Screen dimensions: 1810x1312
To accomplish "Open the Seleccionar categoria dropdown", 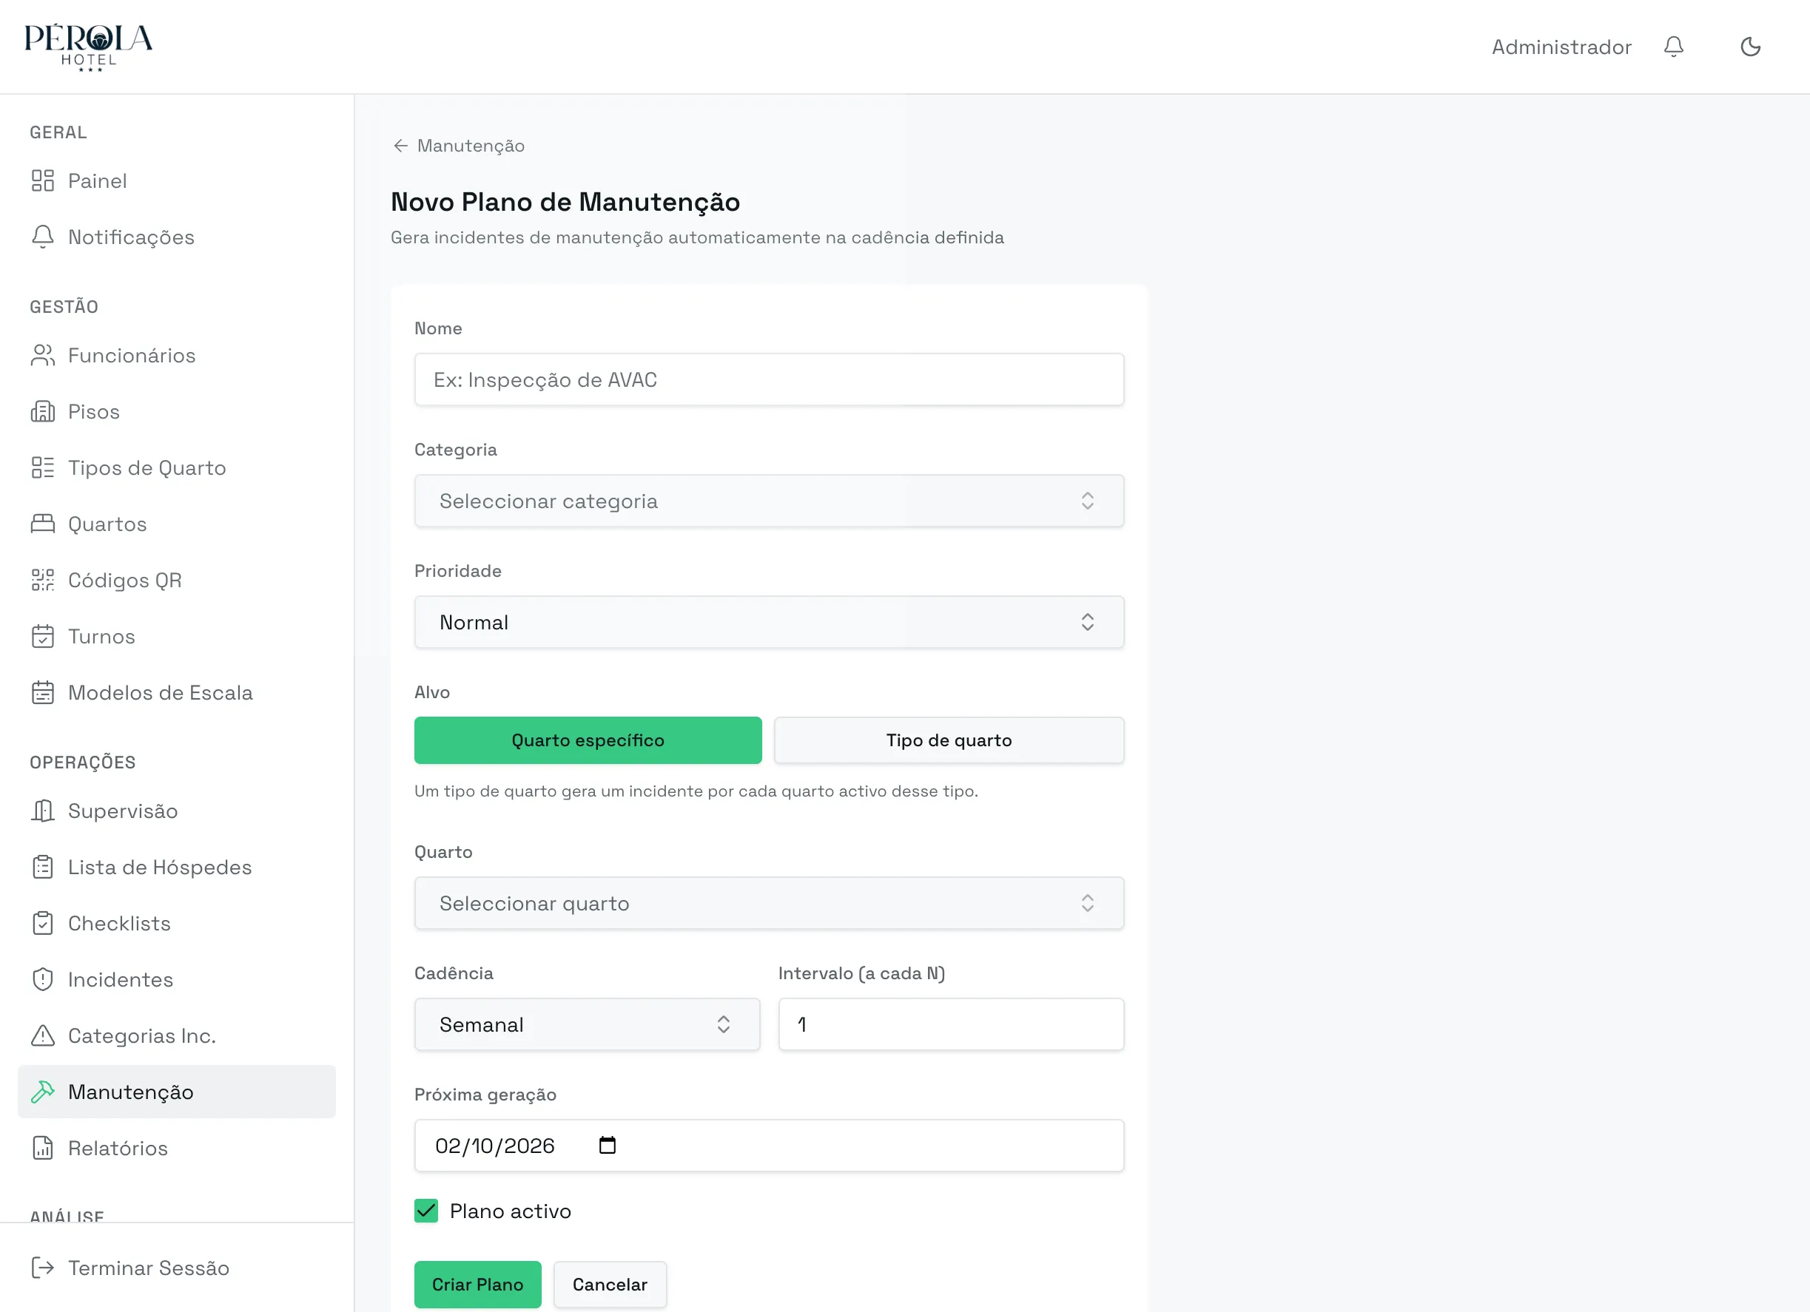I will (x=770, y=501).
